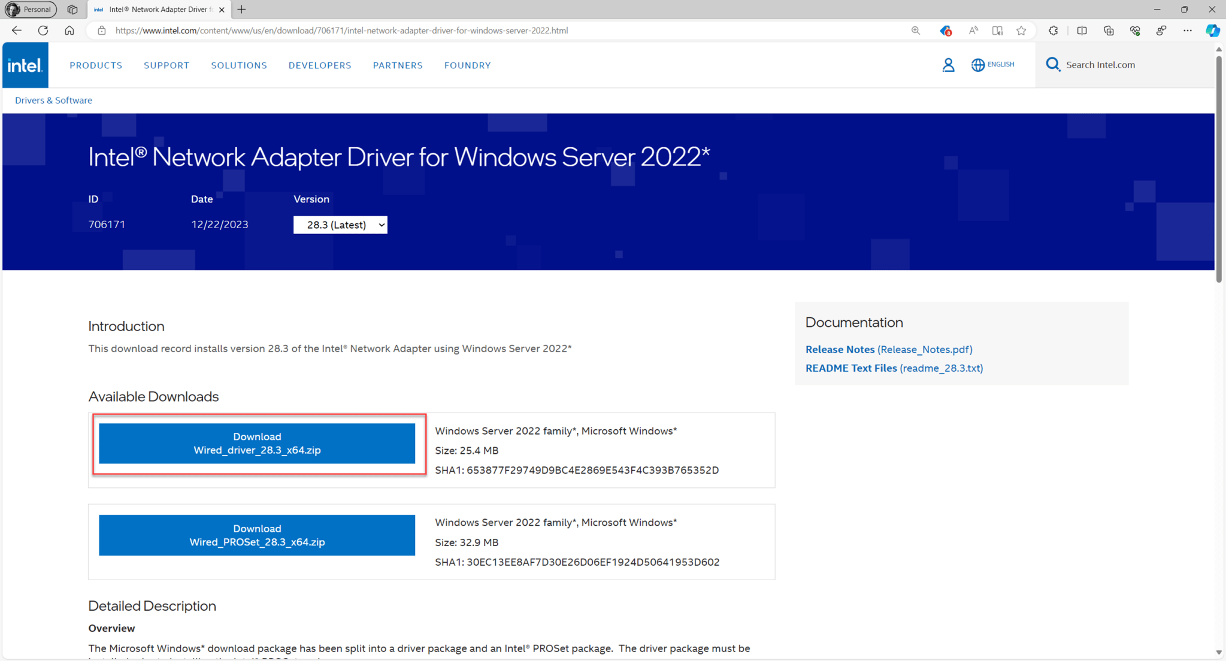Screen dimensions: 1226x661
Task: Open the shopping coupons icon in address bar
Action: 946,30
